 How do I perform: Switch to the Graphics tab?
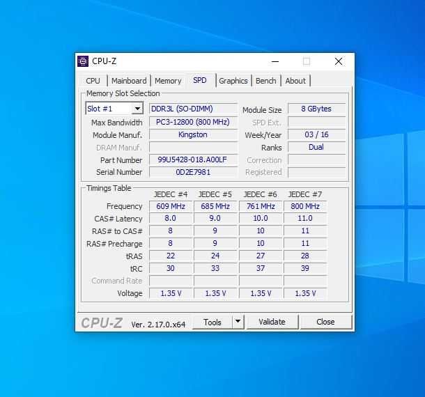233,81
